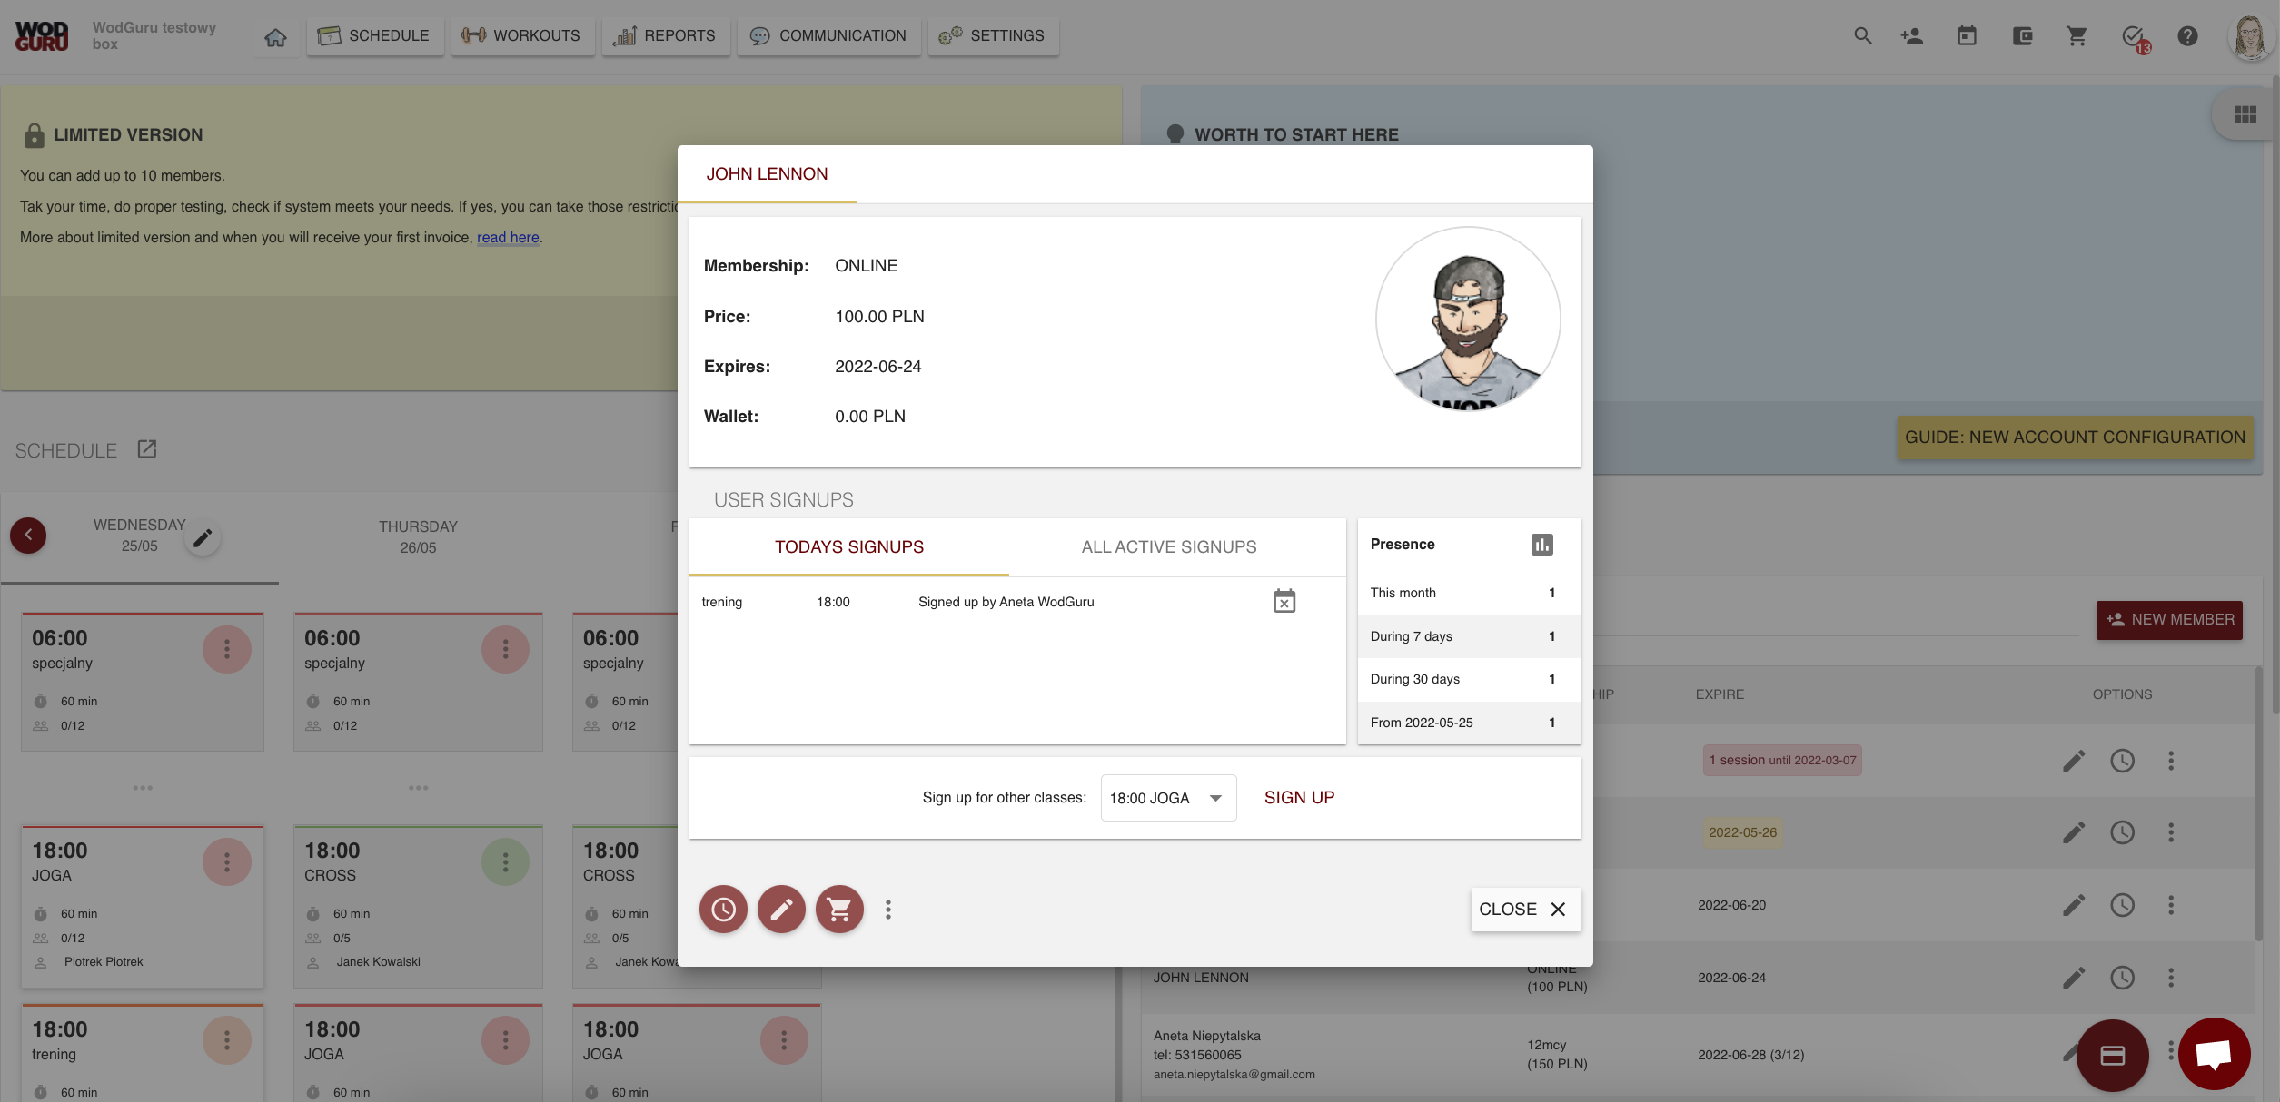Open the shopping cart icon in the top bar
This screenshot has width=2280, height=1102.
coord(2077,35)
